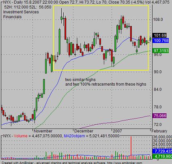Click the November date axis label
172x164 pixels.
coord(43,131)
